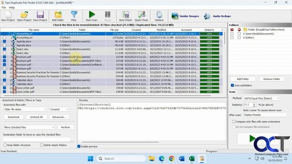
Task: Click the Autocheck button
Action: coord(14,117)
